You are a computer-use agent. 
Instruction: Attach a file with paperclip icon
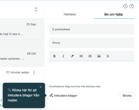(108, 56)
